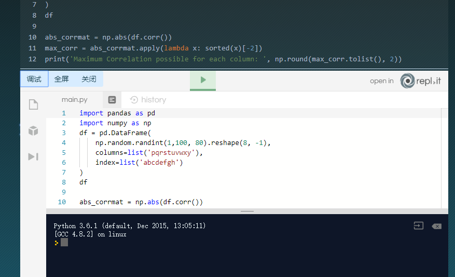
Task: Click line number 9 in editor gutter
Action: coord(64,192)
